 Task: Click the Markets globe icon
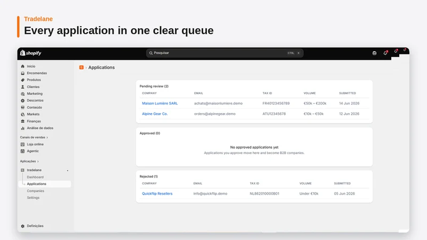point(22,114)
